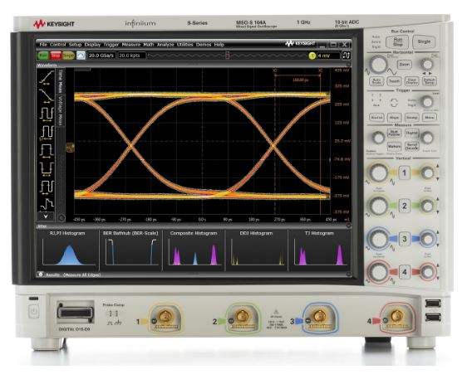Open the Results panel settings icon

41,275
